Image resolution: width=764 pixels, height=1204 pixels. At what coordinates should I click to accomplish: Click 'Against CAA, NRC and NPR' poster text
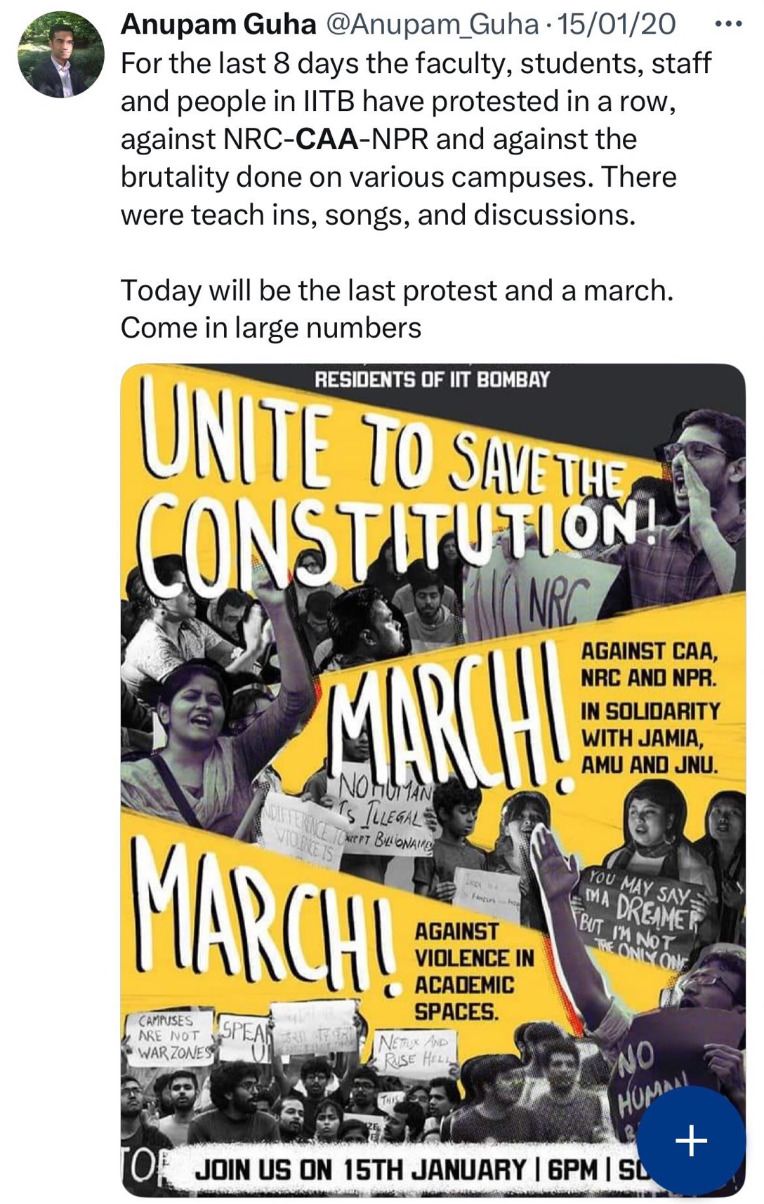tap(648, 663)
